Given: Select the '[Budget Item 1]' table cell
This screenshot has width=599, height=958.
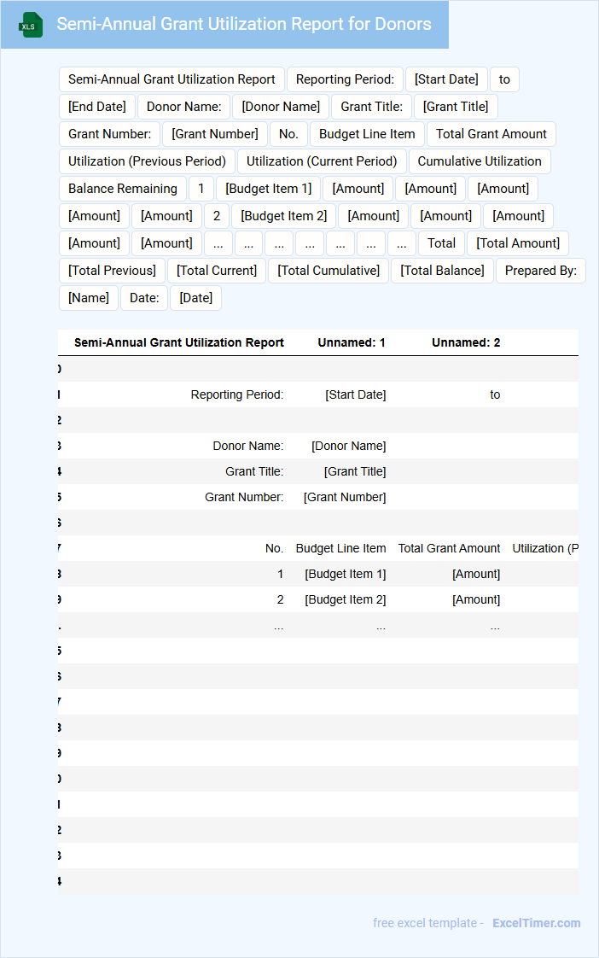Looking at the screenshot, I should click(x=345, y=575).
